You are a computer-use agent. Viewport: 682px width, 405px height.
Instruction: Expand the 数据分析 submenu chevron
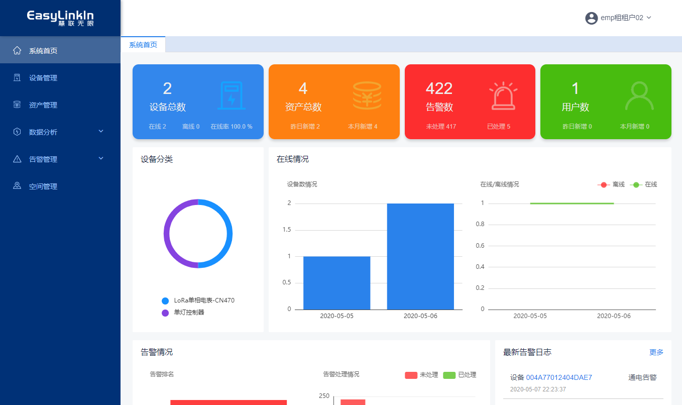coord(101,131)
